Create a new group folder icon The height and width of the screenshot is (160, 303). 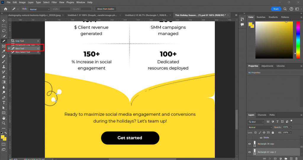(286, 159)
